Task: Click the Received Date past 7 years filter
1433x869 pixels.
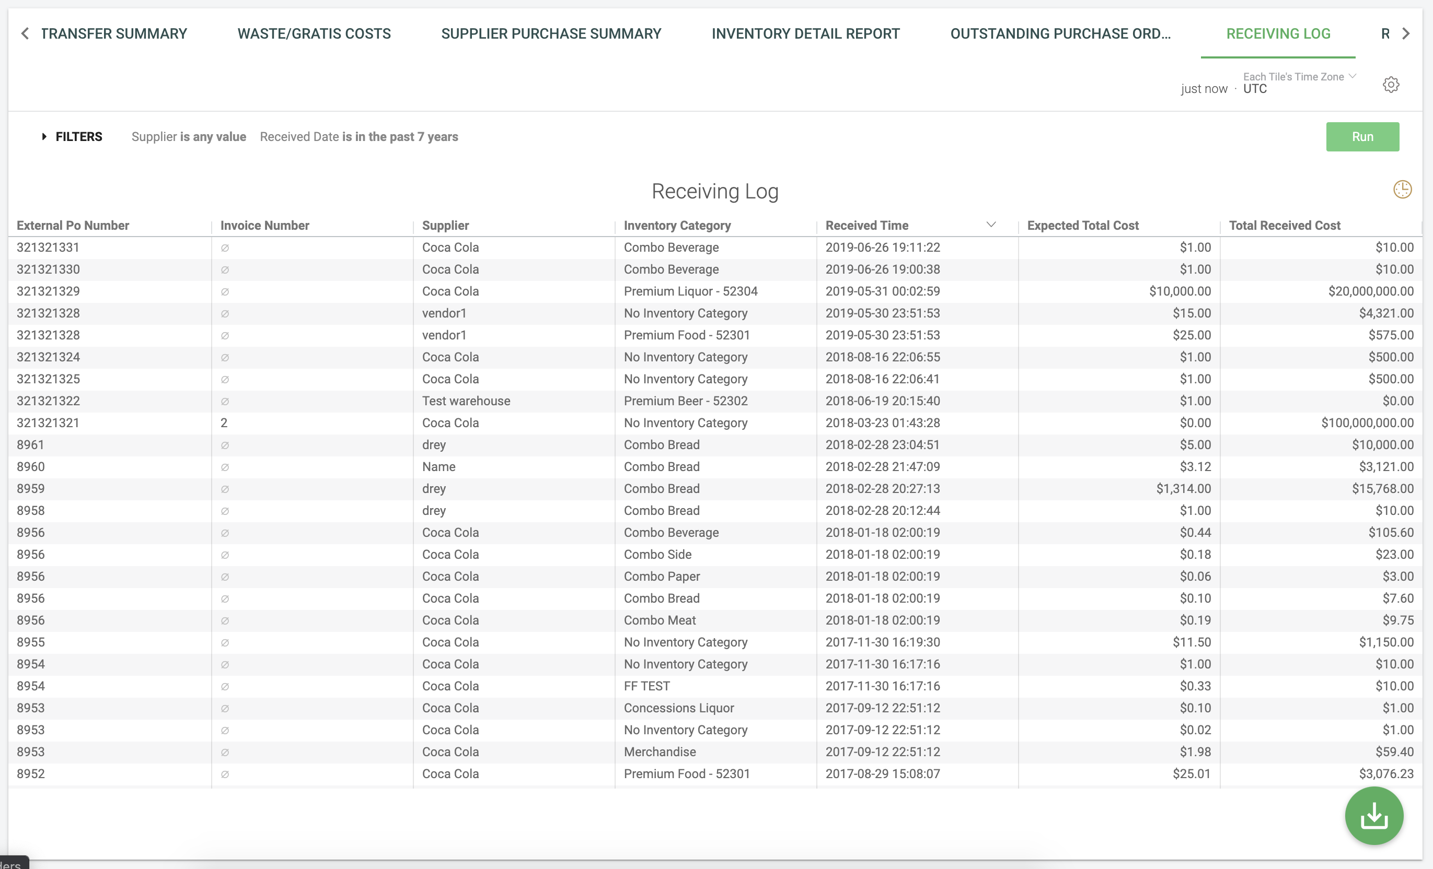Action: [359, 137]
